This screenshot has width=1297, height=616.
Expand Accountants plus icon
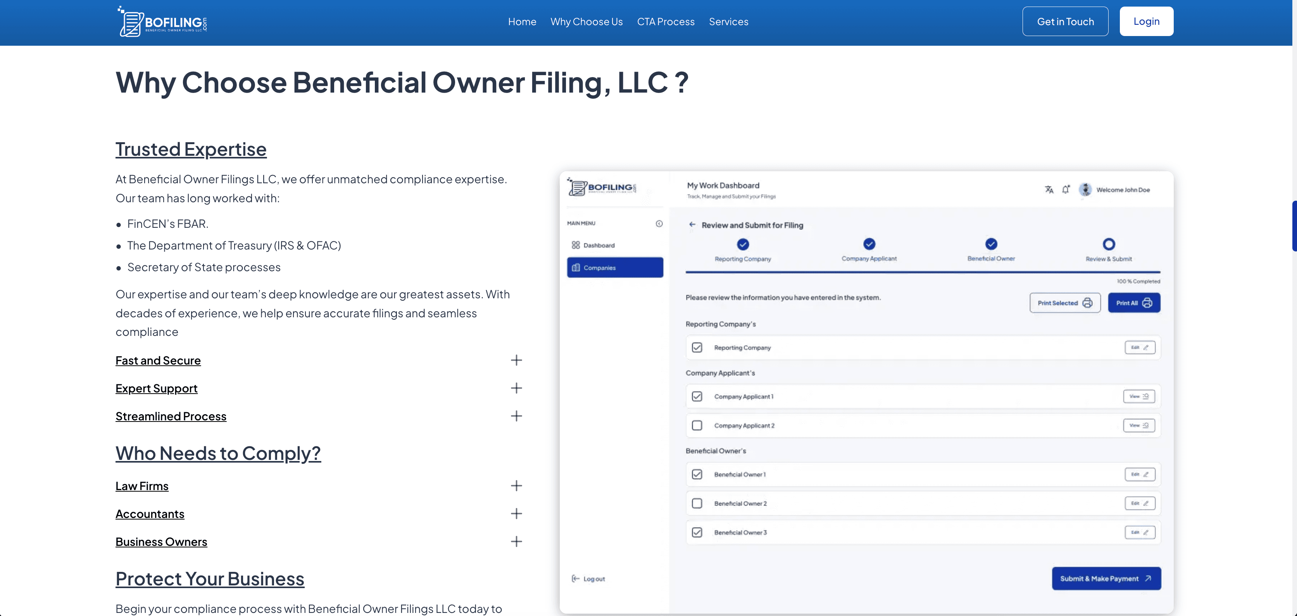click(x=516, y=514)
